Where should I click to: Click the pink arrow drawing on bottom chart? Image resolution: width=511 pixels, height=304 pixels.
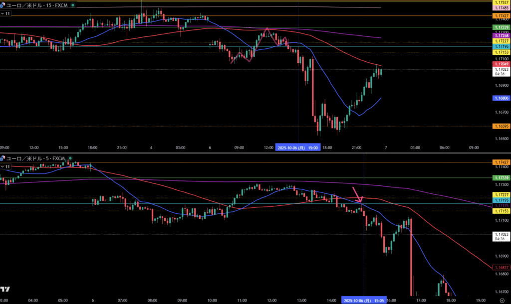(x=357, y=194)
